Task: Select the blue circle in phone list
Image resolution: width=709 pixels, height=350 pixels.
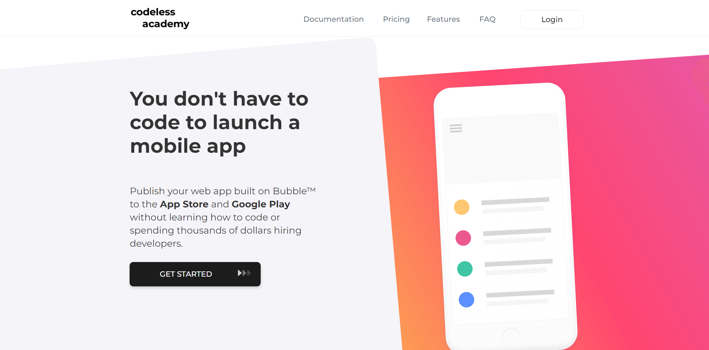Action: [466, 300]
